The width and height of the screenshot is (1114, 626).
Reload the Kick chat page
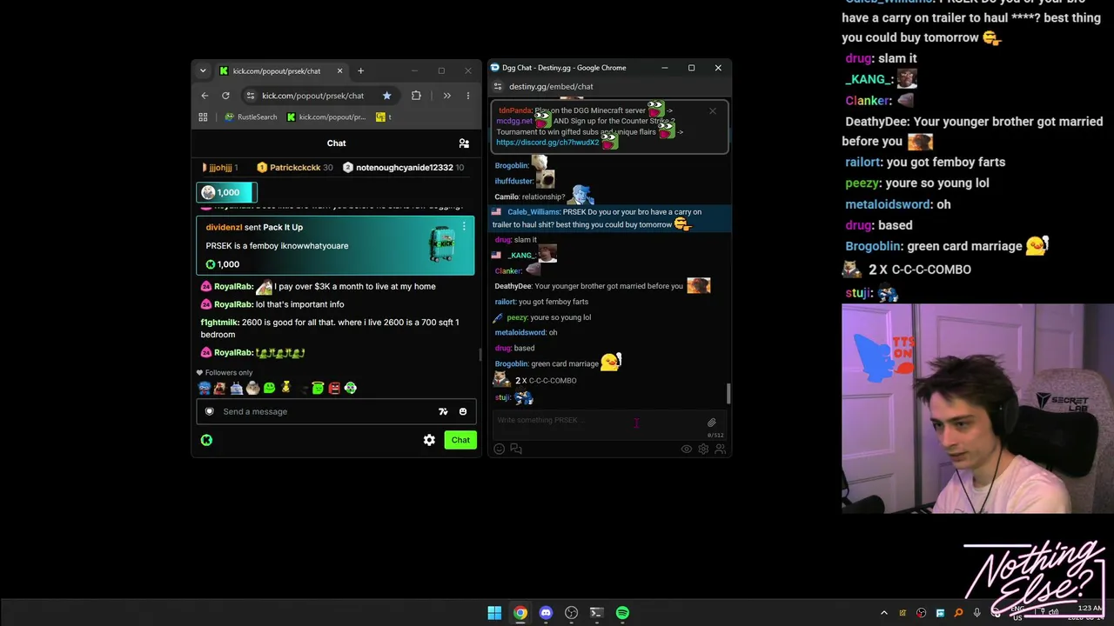225,96
